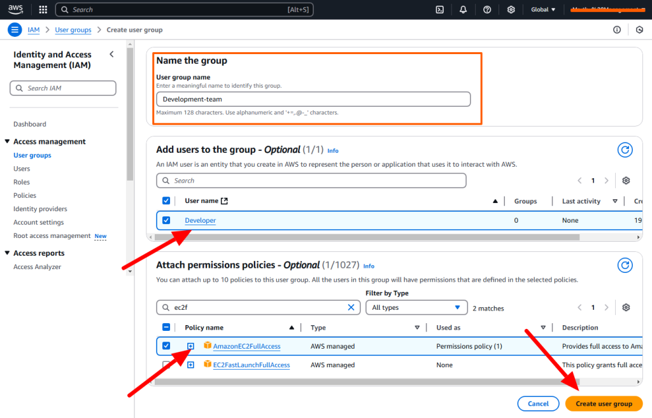652x418 pixels.
Task: Open Access Analyzer in the sidebar
Action: pyautogui.click(x=37, y=267)
